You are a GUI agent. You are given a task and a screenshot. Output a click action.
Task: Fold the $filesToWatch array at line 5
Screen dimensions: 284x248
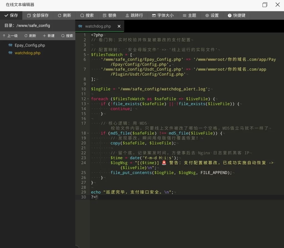point(88,55)
